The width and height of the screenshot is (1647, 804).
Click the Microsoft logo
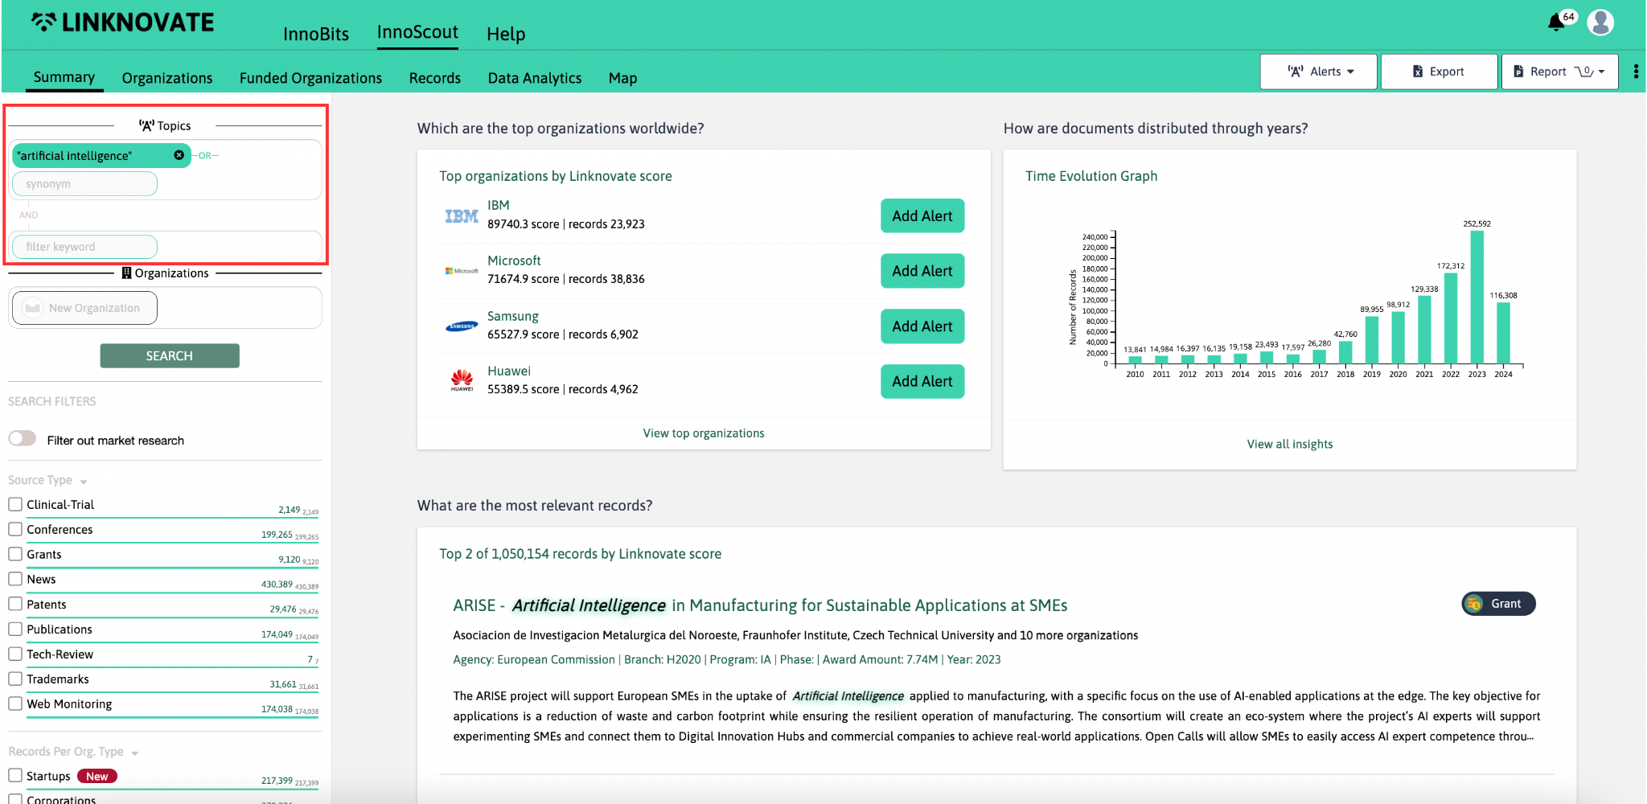tap(462, 271)
